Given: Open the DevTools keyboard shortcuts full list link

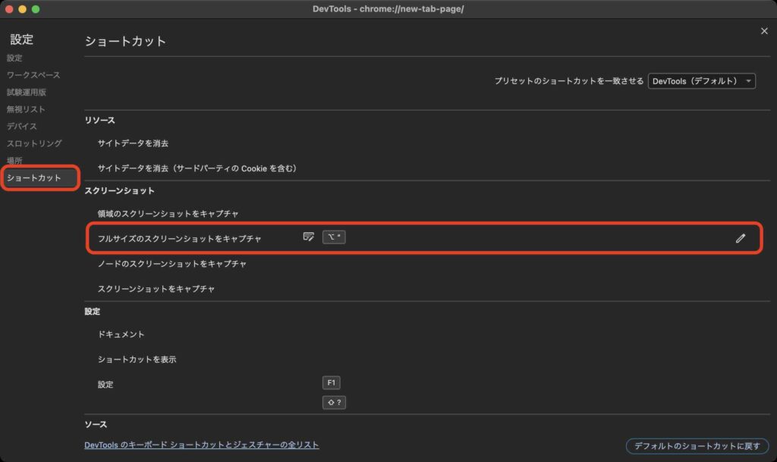Looking at the screenshot, I should 201,445.
